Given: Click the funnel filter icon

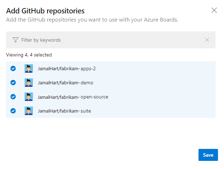Looking at the screenshot, I should pyautogui.click(x=15, y=40).
